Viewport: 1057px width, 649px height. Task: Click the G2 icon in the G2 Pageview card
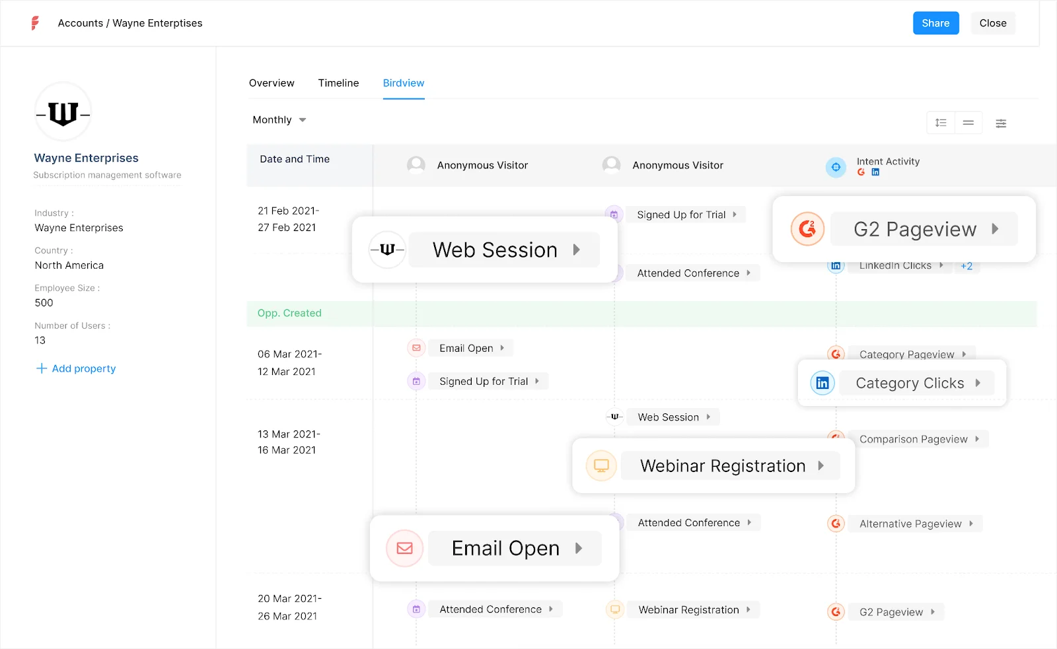807,229
